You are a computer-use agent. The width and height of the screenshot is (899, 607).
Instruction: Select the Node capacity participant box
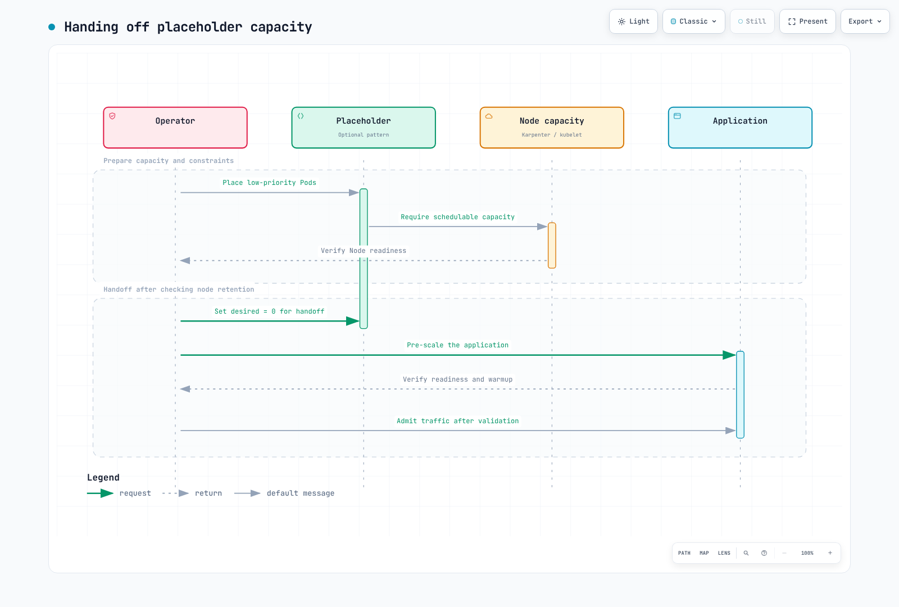(552, 128)
